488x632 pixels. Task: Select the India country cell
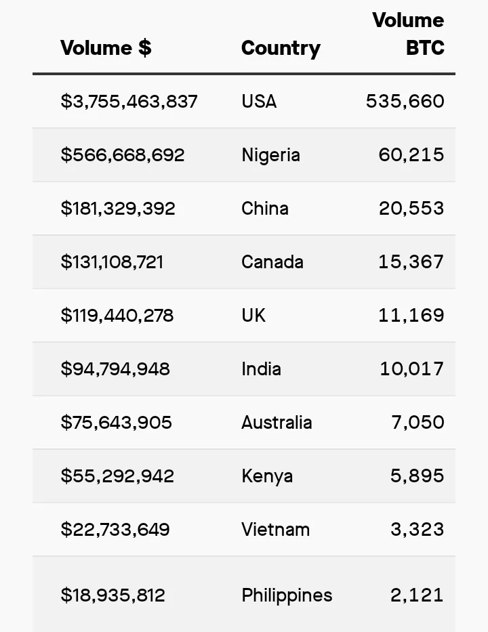(x=261, y=368)
